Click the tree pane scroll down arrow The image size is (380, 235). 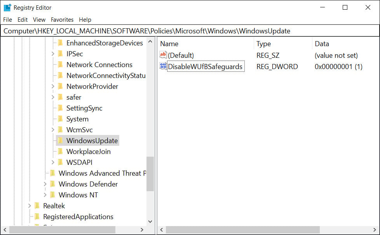150,221
